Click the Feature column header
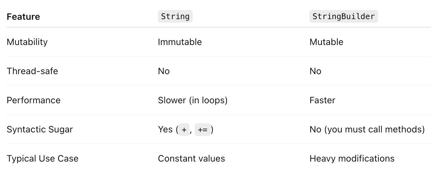431x169 pixels. click(x=23, y=17)
